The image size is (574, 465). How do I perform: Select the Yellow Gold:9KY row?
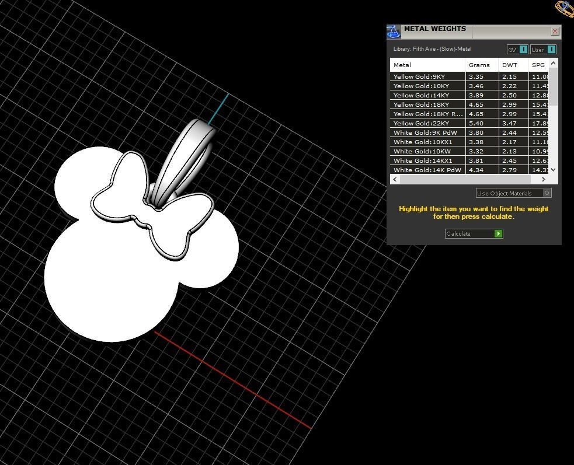(x=469, y=76)
